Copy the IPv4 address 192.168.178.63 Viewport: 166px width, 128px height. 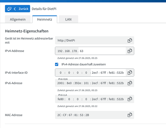coord(130,51)
